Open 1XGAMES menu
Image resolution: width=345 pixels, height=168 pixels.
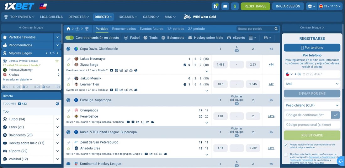point(128,17)
